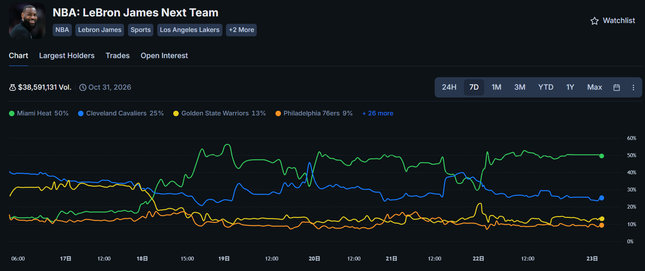Click the clock icon beside Oct 31, 2026
Viewport: 645px width, 271px height.
pos(83,87)
